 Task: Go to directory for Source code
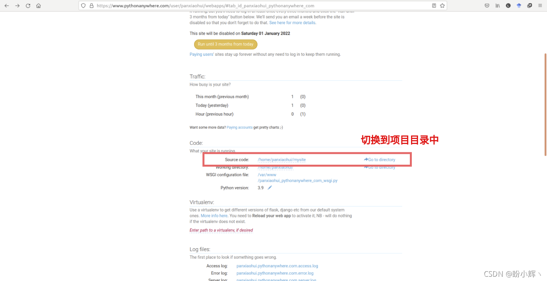point(379,160)
